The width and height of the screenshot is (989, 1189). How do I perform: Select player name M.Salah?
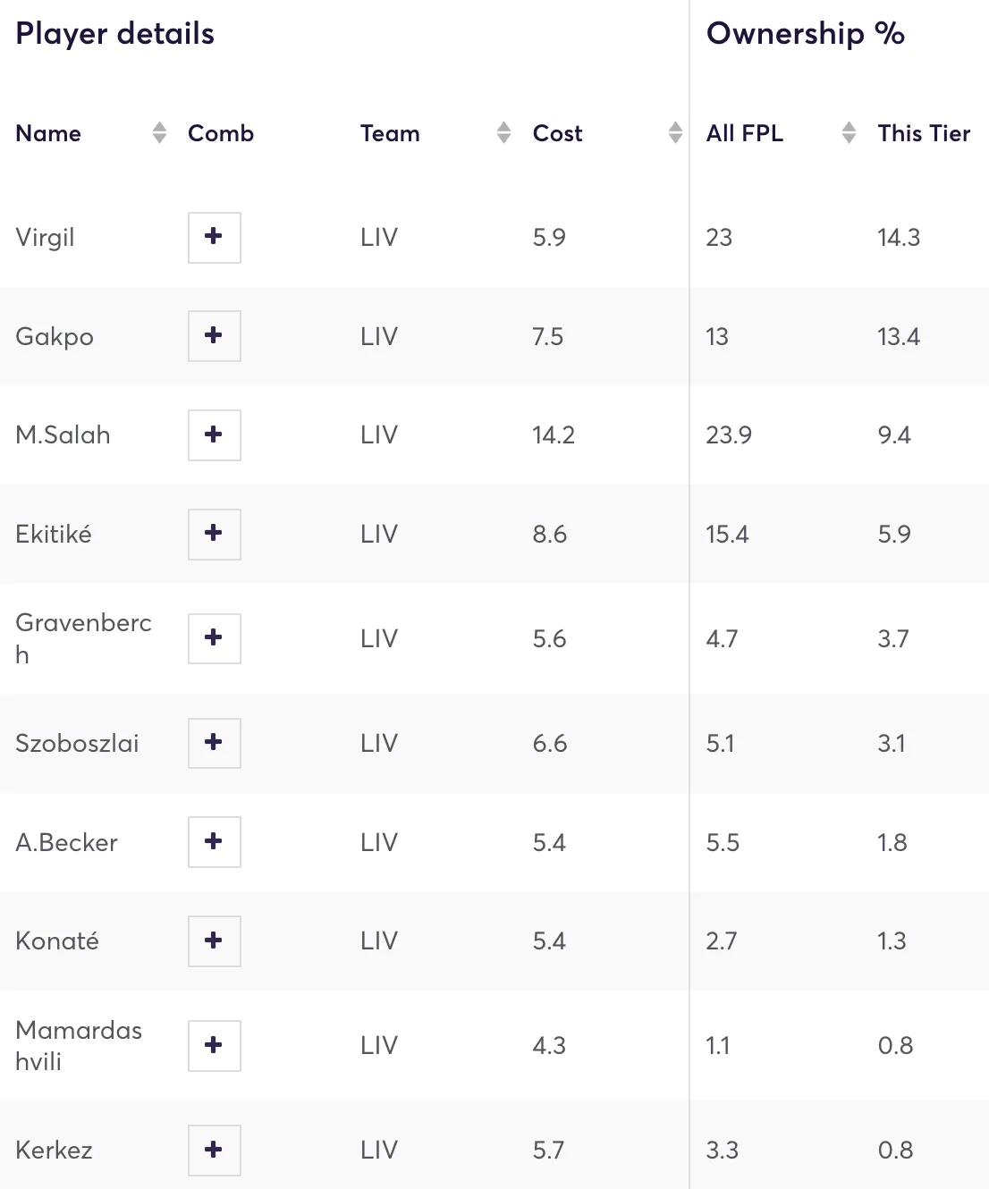click(63, 435)
